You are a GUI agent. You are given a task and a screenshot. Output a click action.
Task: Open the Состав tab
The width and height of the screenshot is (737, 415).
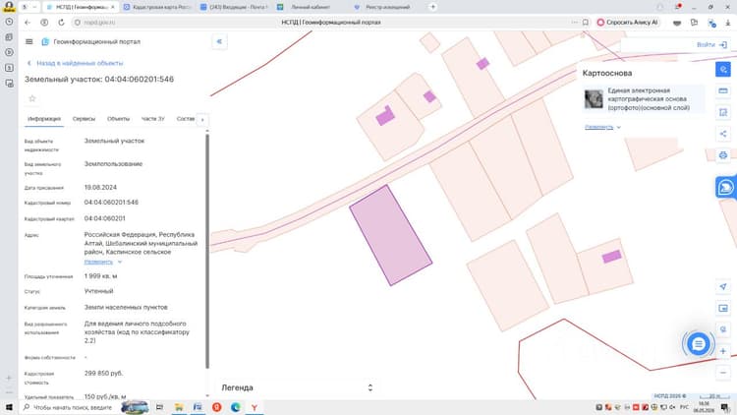pos(185,119)
